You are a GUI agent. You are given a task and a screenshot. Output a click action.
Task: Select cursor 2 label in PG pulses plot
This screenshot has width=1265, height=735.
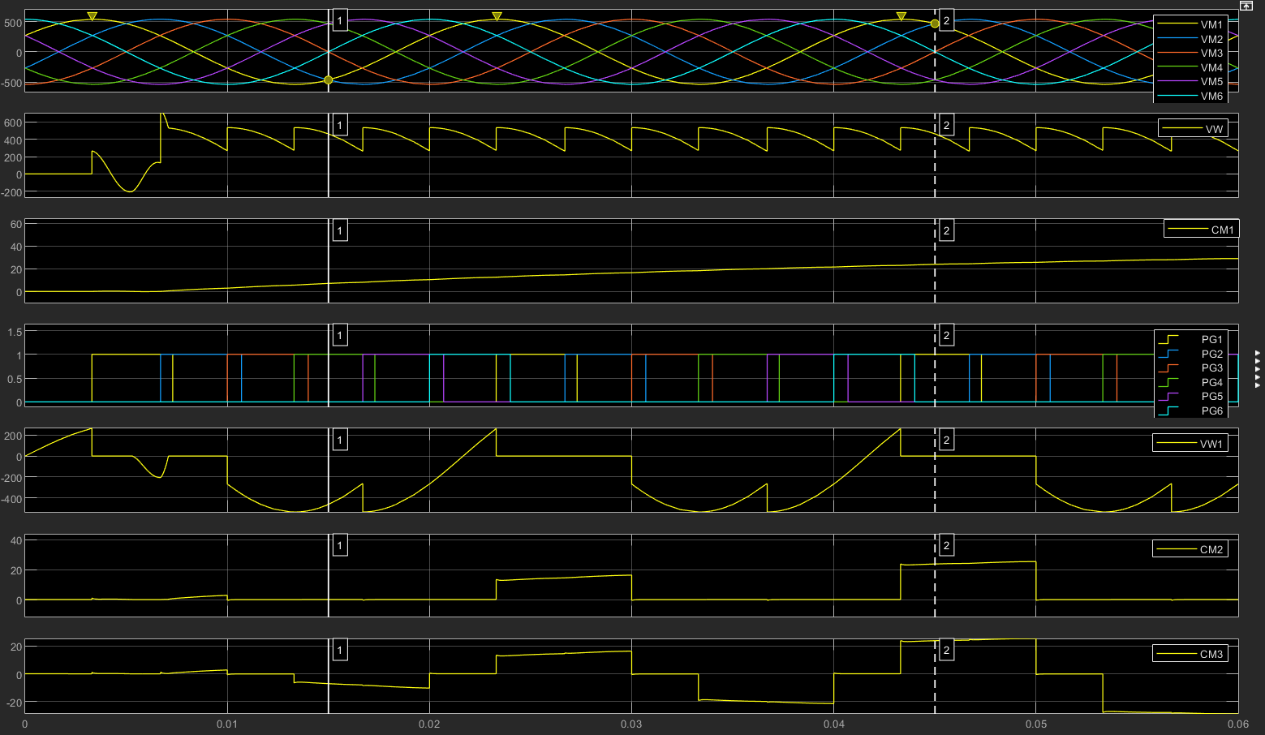coord(946,335)
